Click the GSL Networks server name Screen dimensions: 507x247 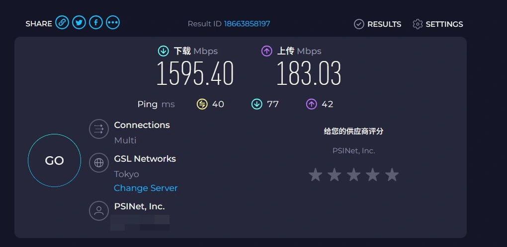tap(145, 159)
